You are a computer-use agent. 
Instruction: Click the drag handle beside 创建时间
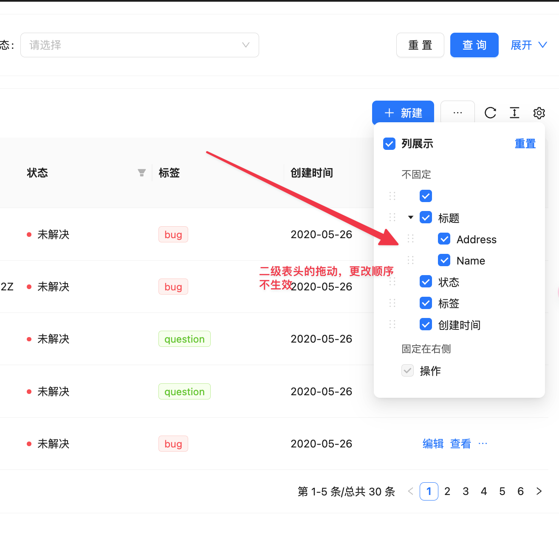tap(392, 324)
